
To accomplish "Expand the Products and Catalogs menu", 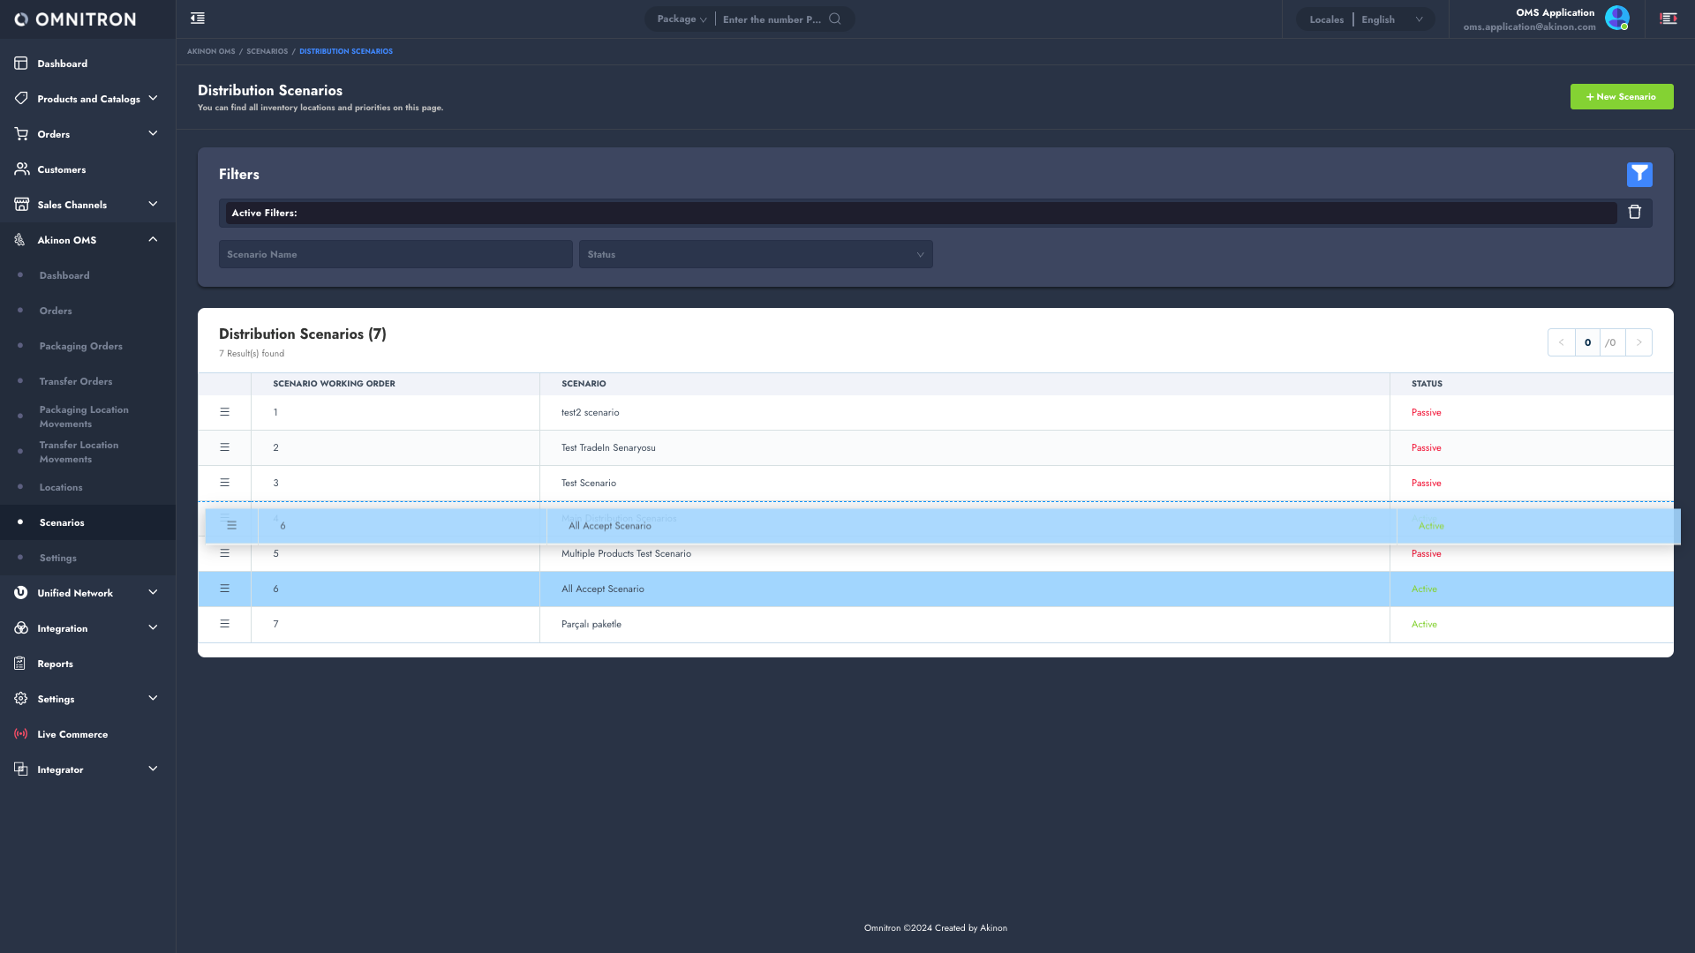I will coord(88,99).
